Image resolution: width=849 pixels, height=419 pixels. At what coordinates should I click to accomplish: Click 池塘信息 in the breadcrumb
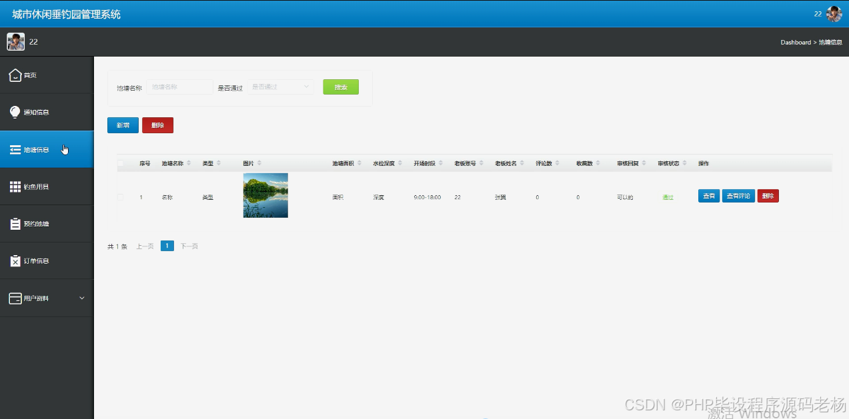click(830, 42)
